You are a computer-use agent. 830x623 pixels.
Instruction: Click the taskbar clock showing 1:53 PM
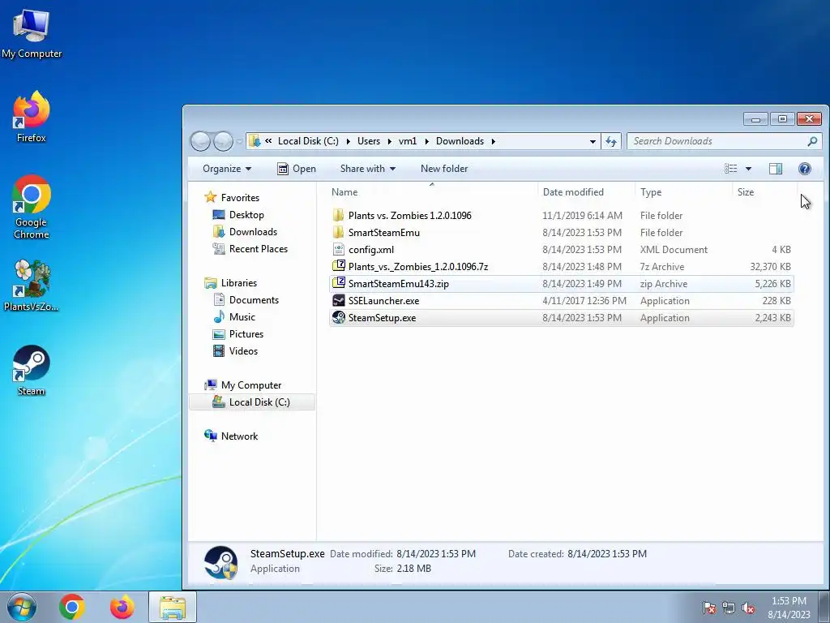789,608
